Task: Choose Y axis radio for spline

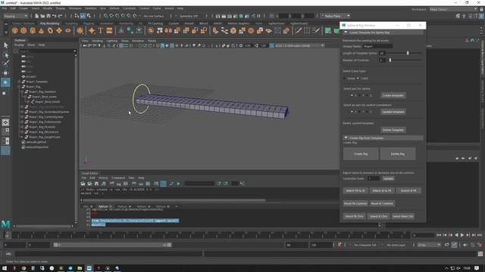Action: pyautogui.click(x=359, y=95)
